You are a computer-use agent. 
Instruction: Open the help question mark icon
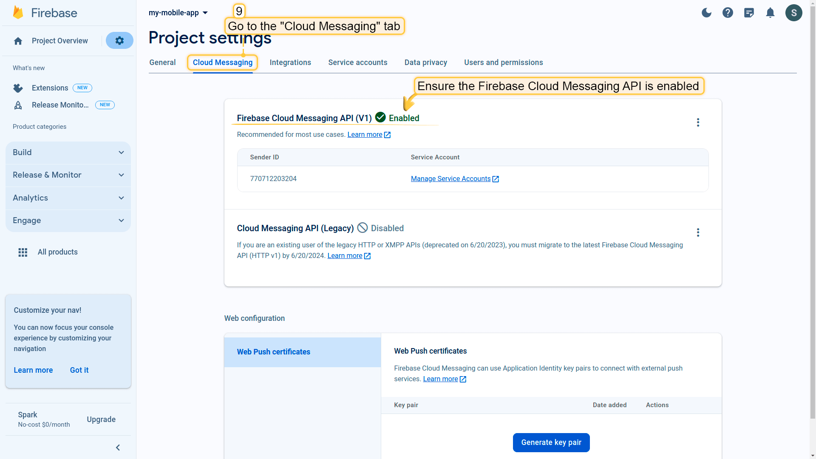point(728,13)
